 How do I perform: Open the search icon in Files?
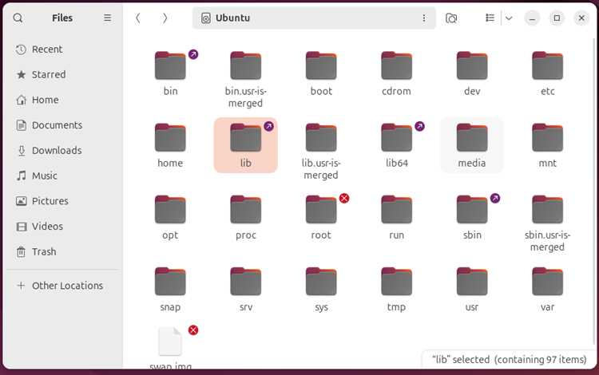pos(18,18)
